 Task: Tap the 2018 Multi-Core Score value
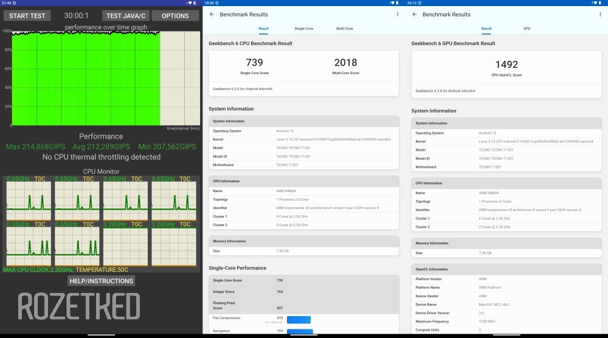(346, 63)
